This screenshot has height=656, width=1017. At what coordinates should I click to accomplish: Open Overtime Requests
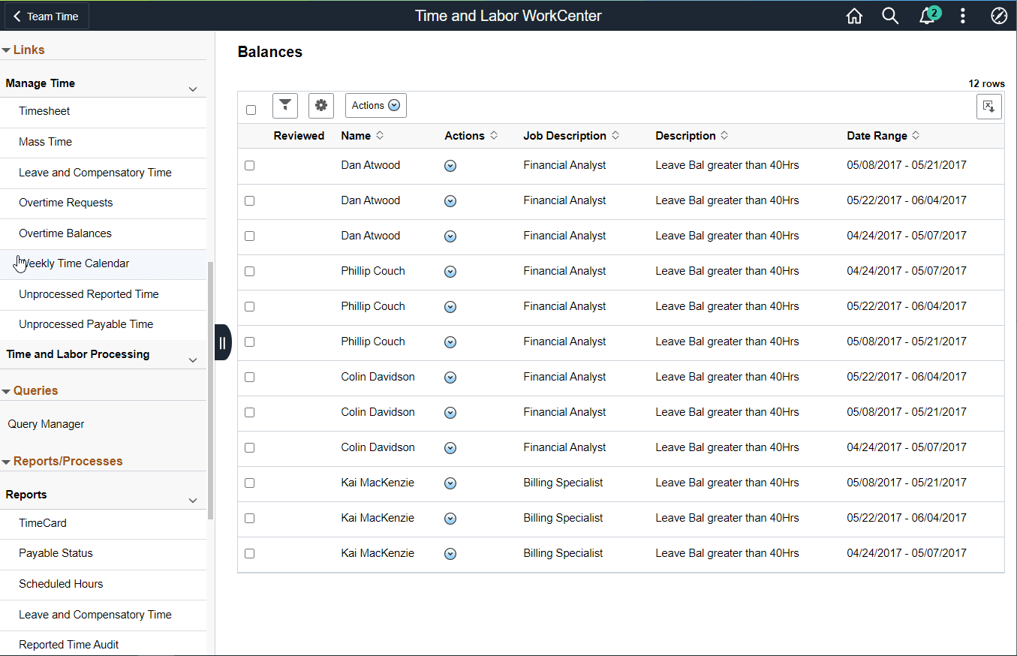(x=65, y=203)
